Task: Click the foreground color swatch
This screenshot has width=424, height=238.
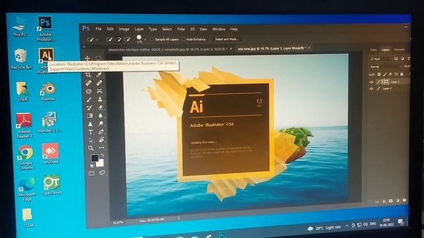Action: point(95,158)
